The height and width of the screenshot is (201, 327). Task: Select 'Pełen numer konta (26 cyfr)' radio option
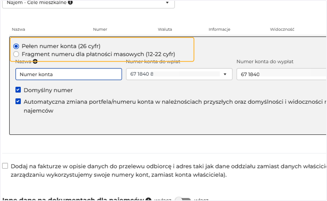(16, 46)
